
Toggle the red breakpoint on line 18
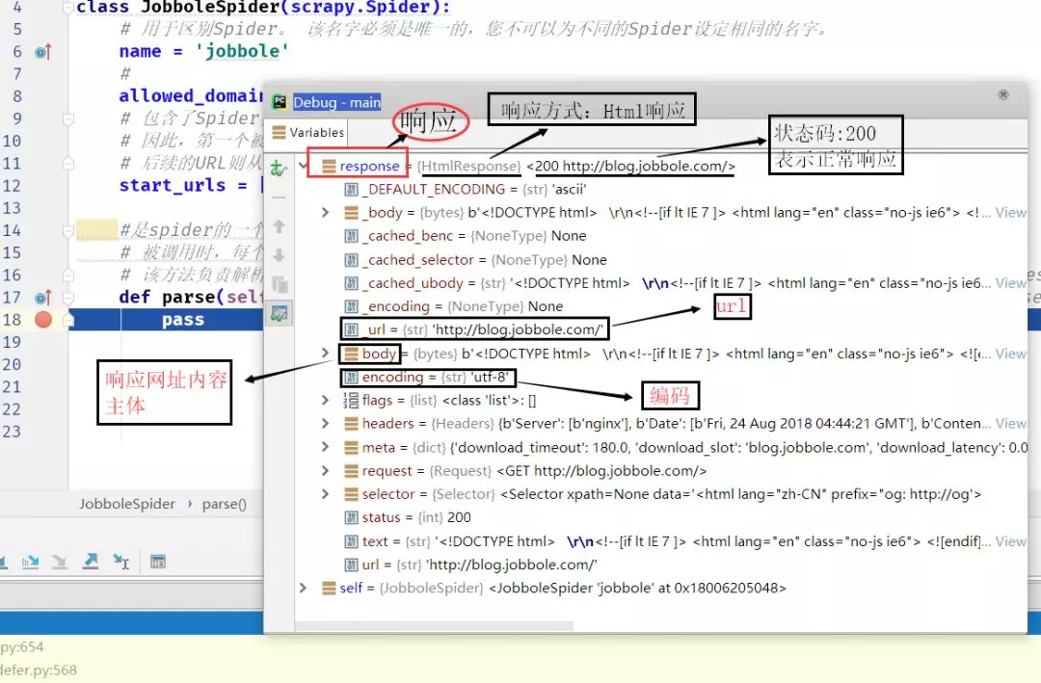pyautogui.click(x=43, y=320)
